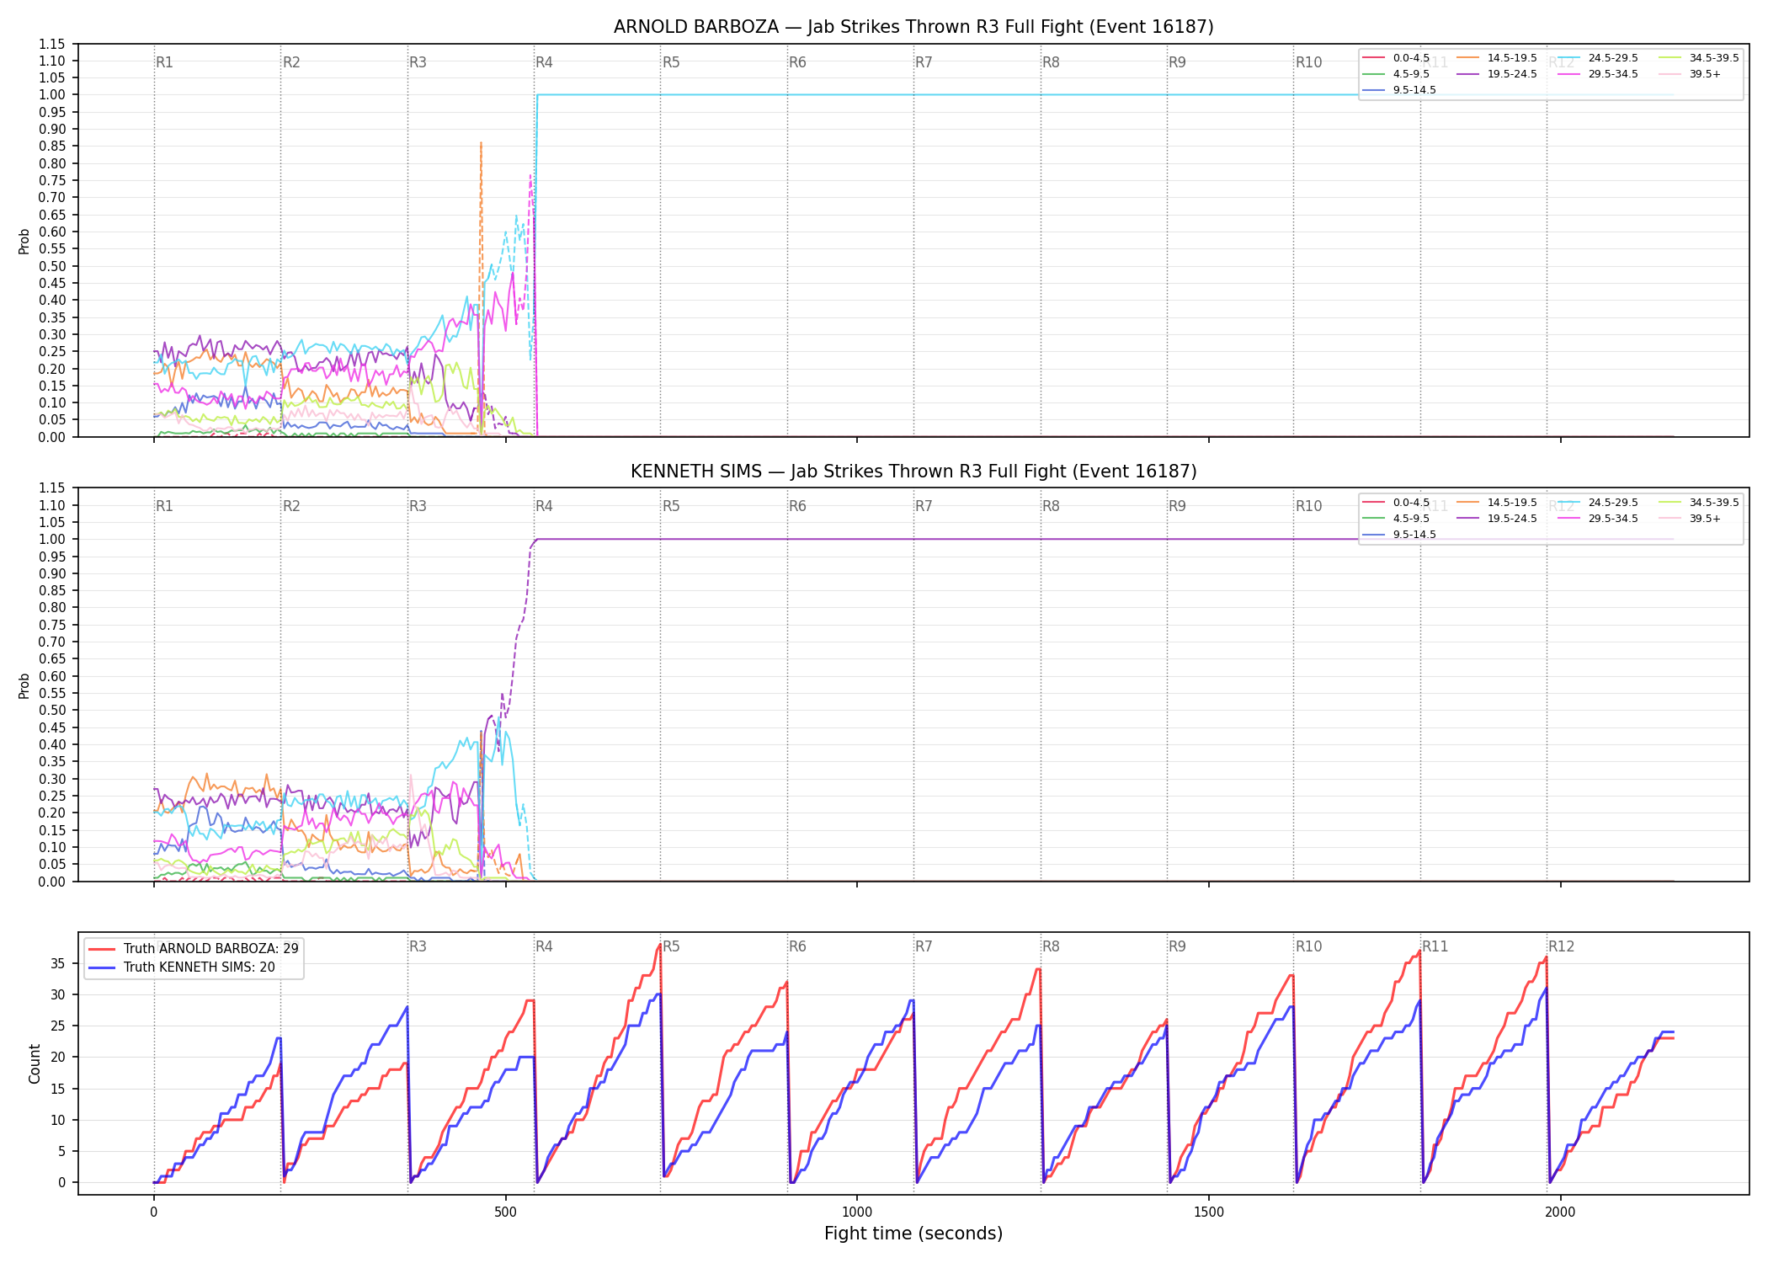Click the R4 round marker in Sims chart
This screenshot has height=1263, width=1768.
pyautogui.click(x=544, y=506)
